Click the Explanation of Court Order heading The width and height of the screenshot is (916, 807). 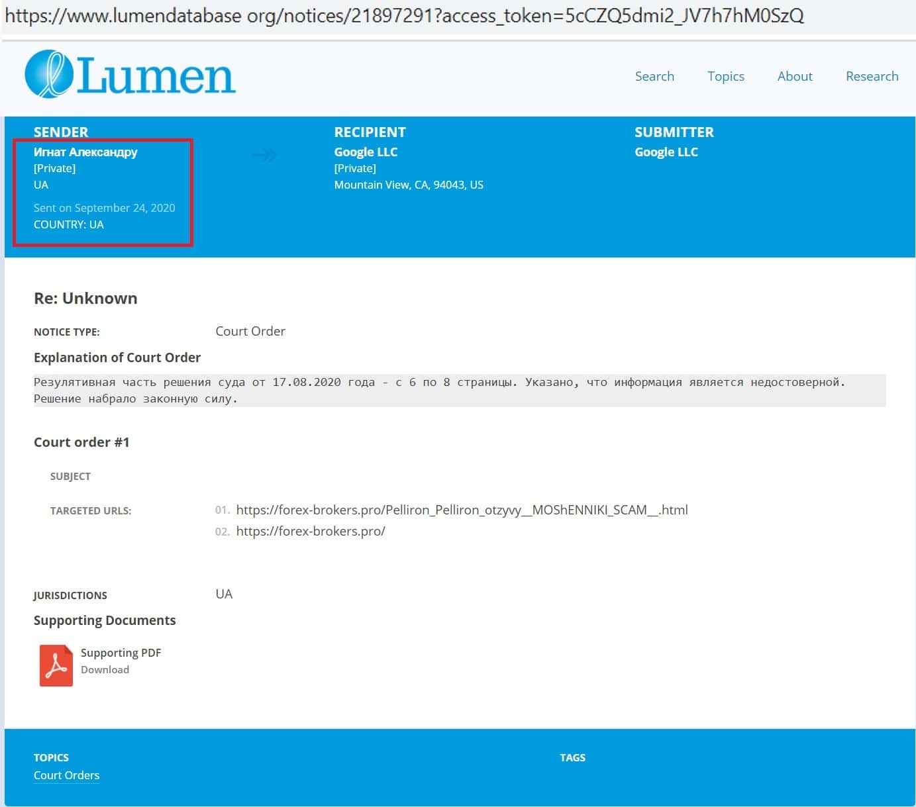coord(117,357)
